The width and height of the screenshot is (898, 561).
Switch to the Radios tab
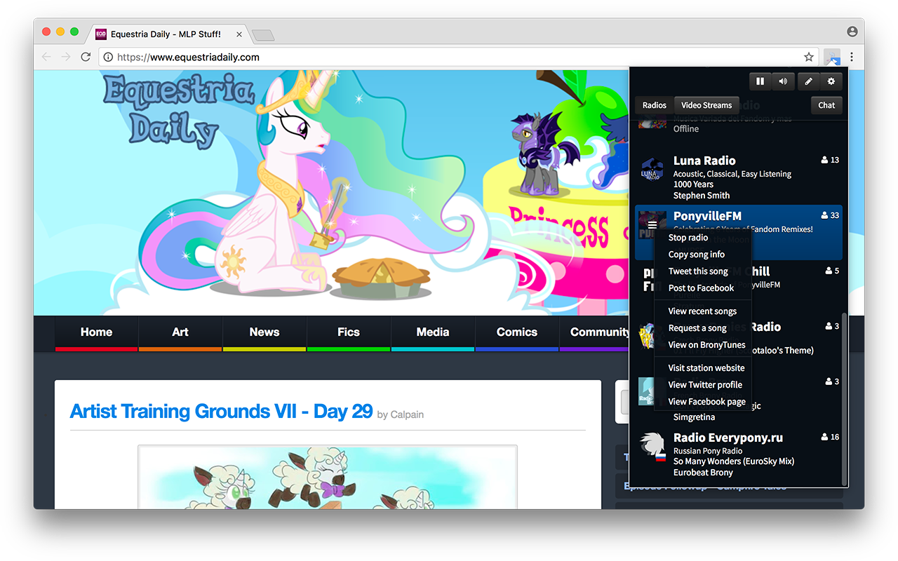[x=654, y=104]
